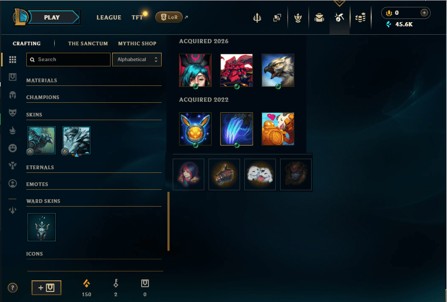
Task: Select the summoner icon filter in sidebar
Action: (x=13, y=183)
